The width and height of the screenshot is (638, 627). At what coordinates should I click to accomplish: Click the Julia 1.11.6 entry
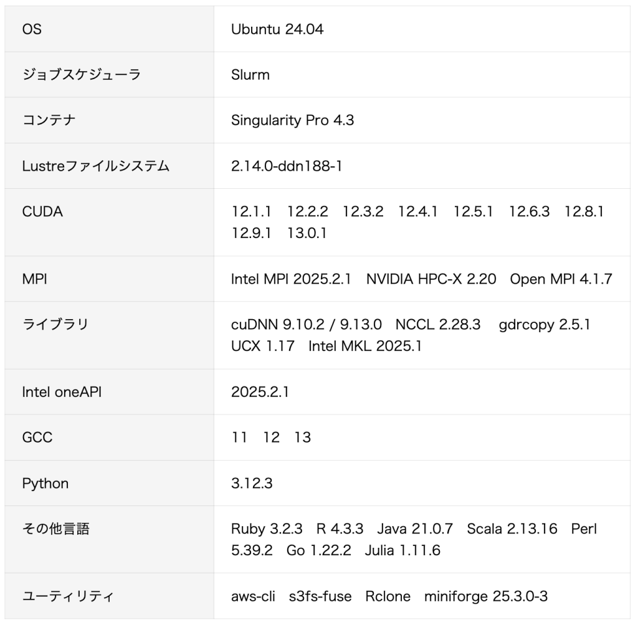tap(402, 550)
